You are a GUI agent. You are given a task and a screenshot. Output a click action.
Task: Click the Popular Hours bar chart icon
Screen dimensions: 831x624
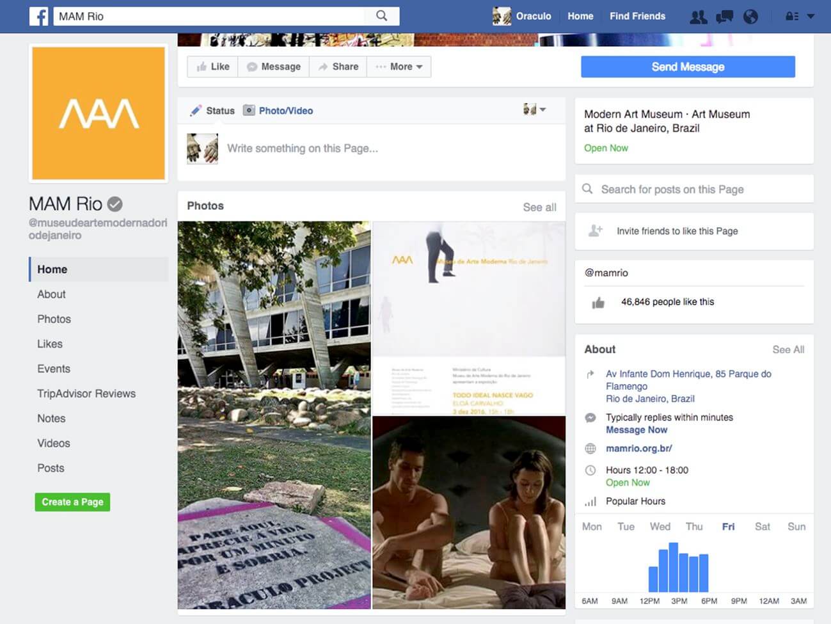[590, 502]
